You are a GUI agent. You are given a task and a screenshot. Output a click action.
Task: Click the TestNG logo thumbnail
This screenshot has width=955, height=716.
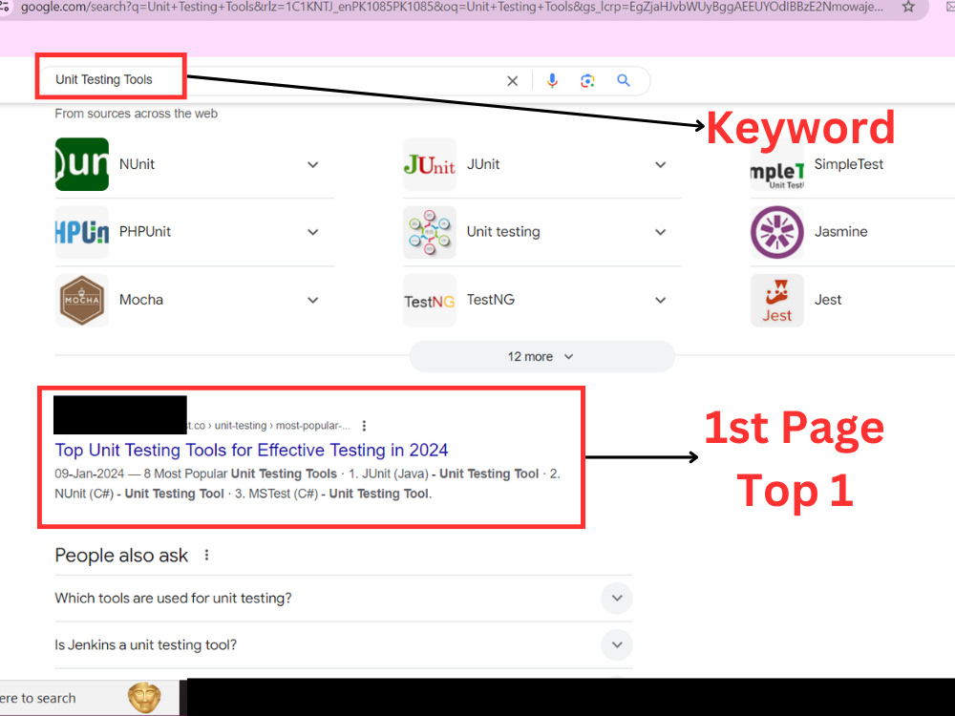tap(430, 300)
